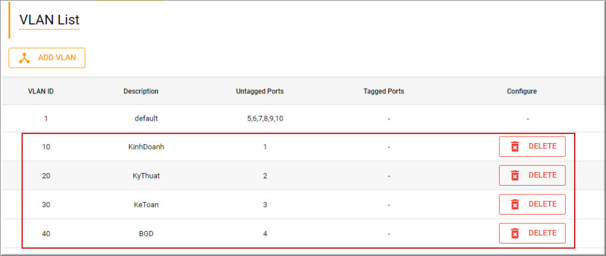This screenshot has width=606, height=256.
Task: Delete the BGD VLAN via DELETE label
Action: click(x=542, y=233)
